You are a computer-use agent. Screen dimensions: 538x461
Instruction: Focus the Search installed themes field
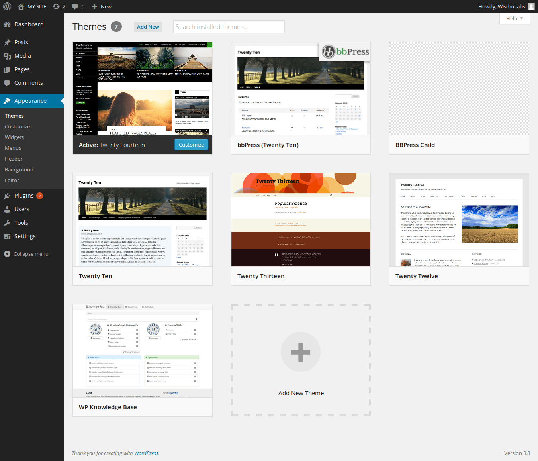(x=229, y=27)
